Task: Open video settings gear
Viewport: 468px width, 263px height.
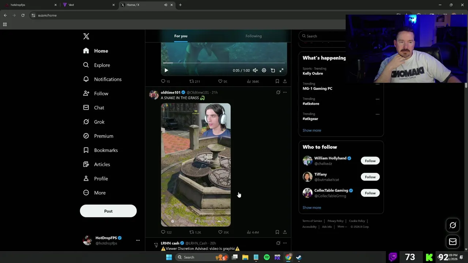Action: [264, 70]
